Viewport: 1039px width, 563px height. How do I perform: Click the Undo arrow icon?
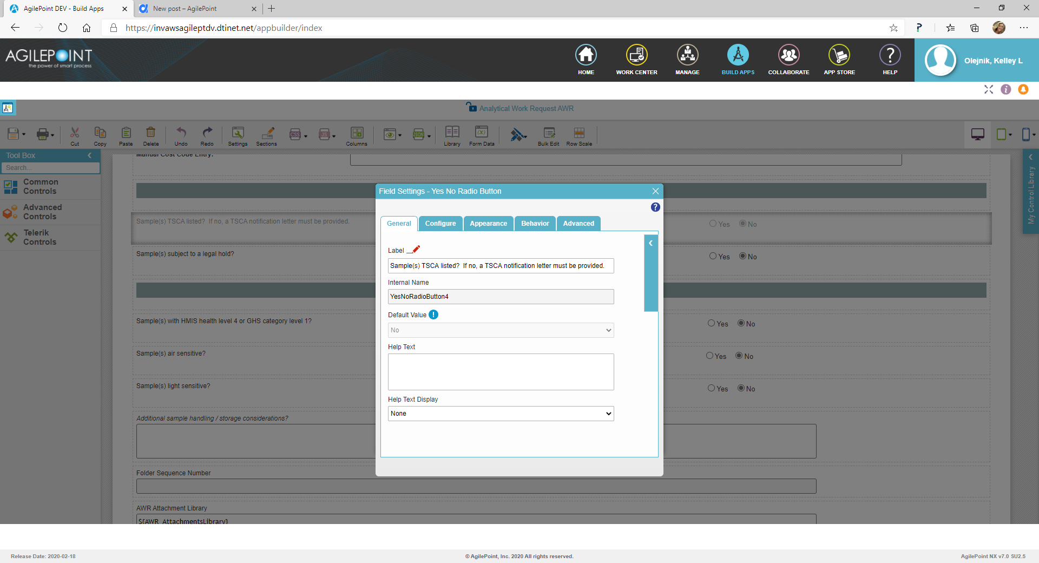[181, 134]
